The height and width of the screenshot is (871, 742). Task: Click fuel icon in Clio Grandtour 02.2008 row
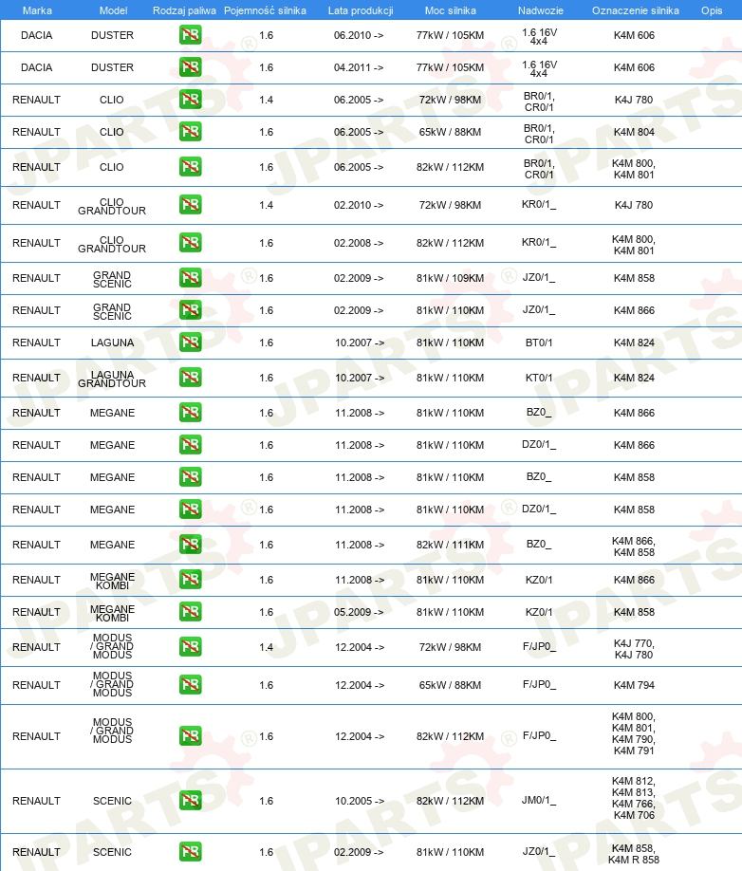[191, 243]
